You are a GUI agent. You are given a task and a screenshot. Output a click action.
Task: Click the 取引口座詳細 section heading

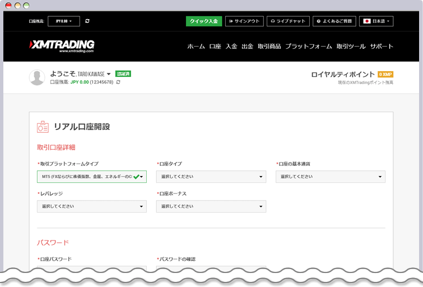pyautogui.click(x=56, y=147)
